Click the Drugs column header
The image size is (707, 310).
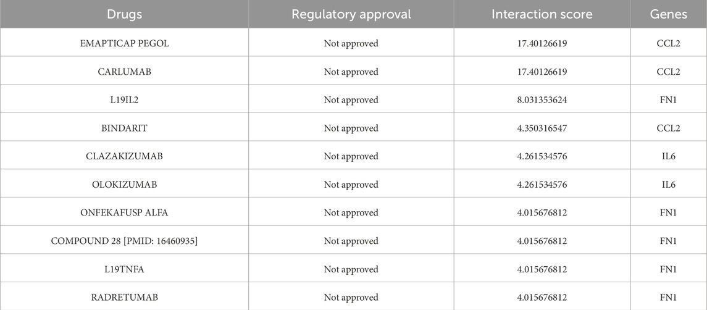pos(124,14)
